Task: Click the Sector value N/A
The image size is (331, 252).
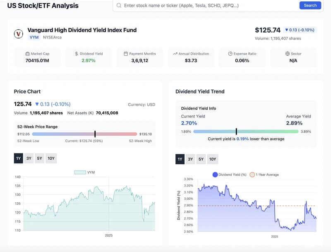Action: tap(293, 60)
